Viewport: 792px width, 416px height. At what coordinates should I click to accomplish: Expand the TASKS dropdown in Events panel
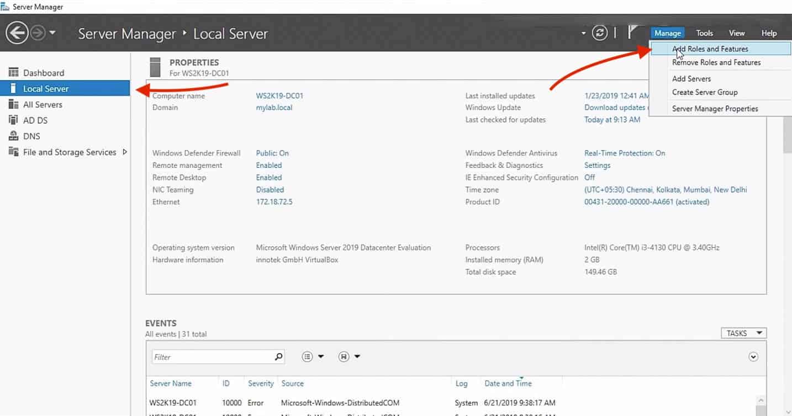[x=743, y=333]
